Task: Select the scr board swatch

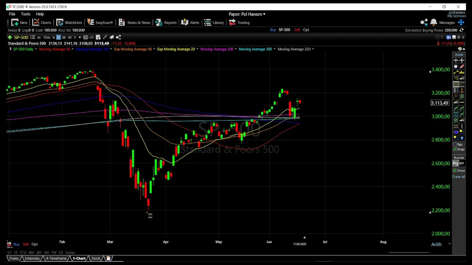Action: (x=462, y=163)
